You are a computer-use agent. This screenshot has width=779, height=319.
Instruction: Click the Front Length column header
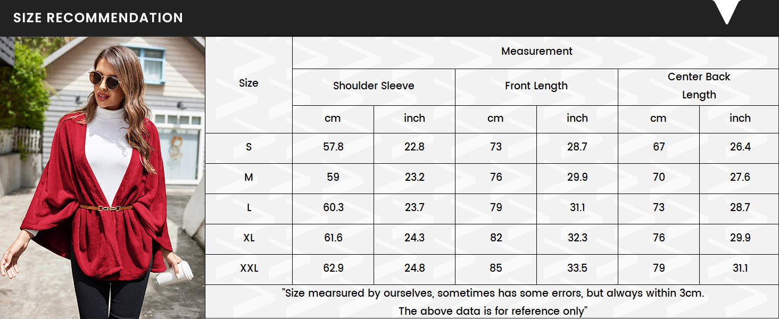536,86
